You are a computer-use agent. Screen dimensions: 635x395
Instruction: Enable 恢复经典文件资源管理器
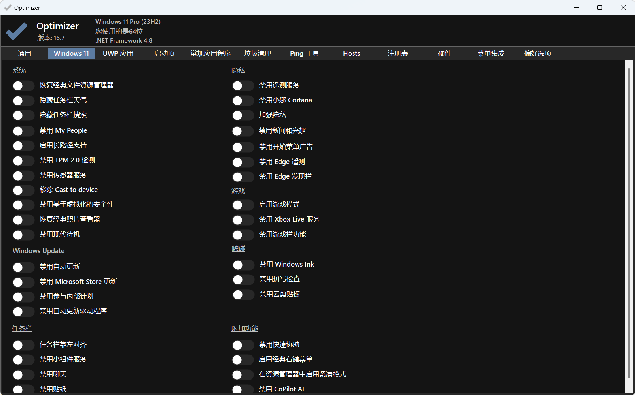23,85
